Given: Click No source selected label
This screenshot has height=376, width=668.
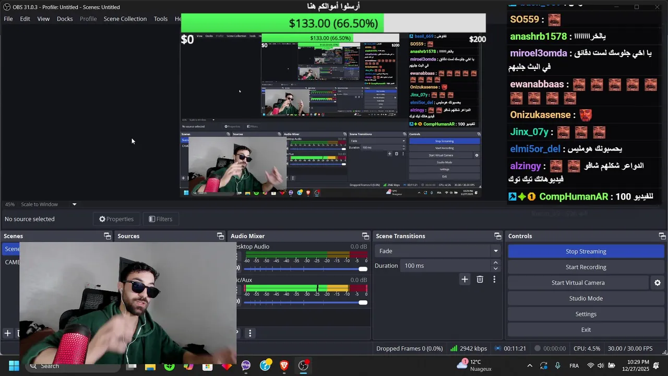Looking at the screenshot, I should (30, 219).
